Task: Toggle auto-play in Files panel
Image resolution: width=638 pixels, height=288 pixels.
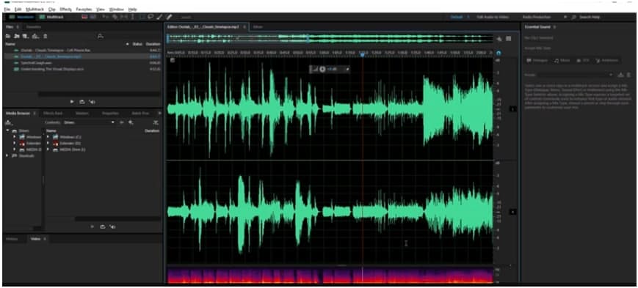Action: click(x=92, y=102)
